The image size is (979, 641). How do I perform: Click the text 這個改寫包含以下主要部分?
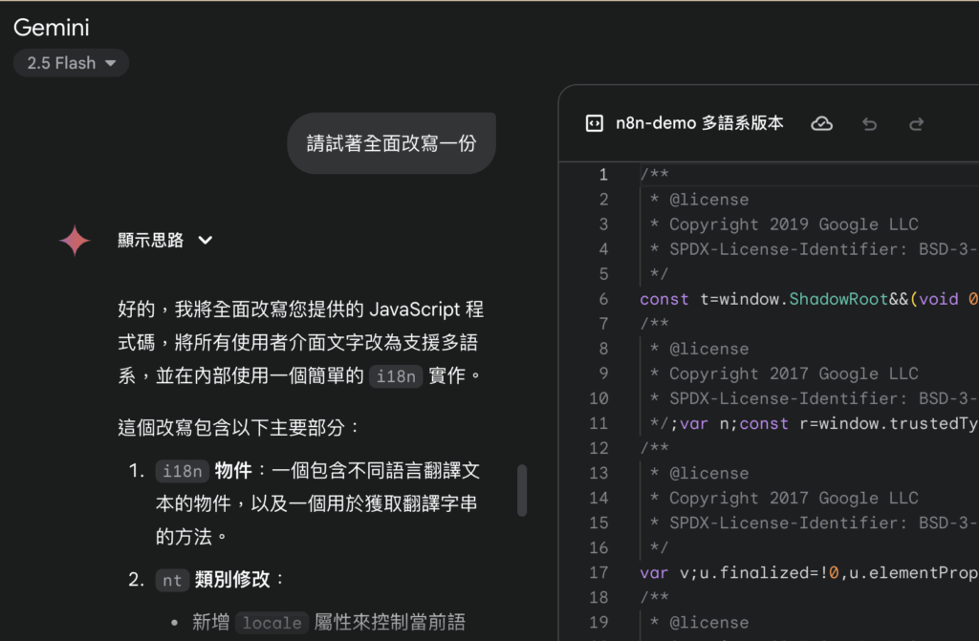point(231,428)
